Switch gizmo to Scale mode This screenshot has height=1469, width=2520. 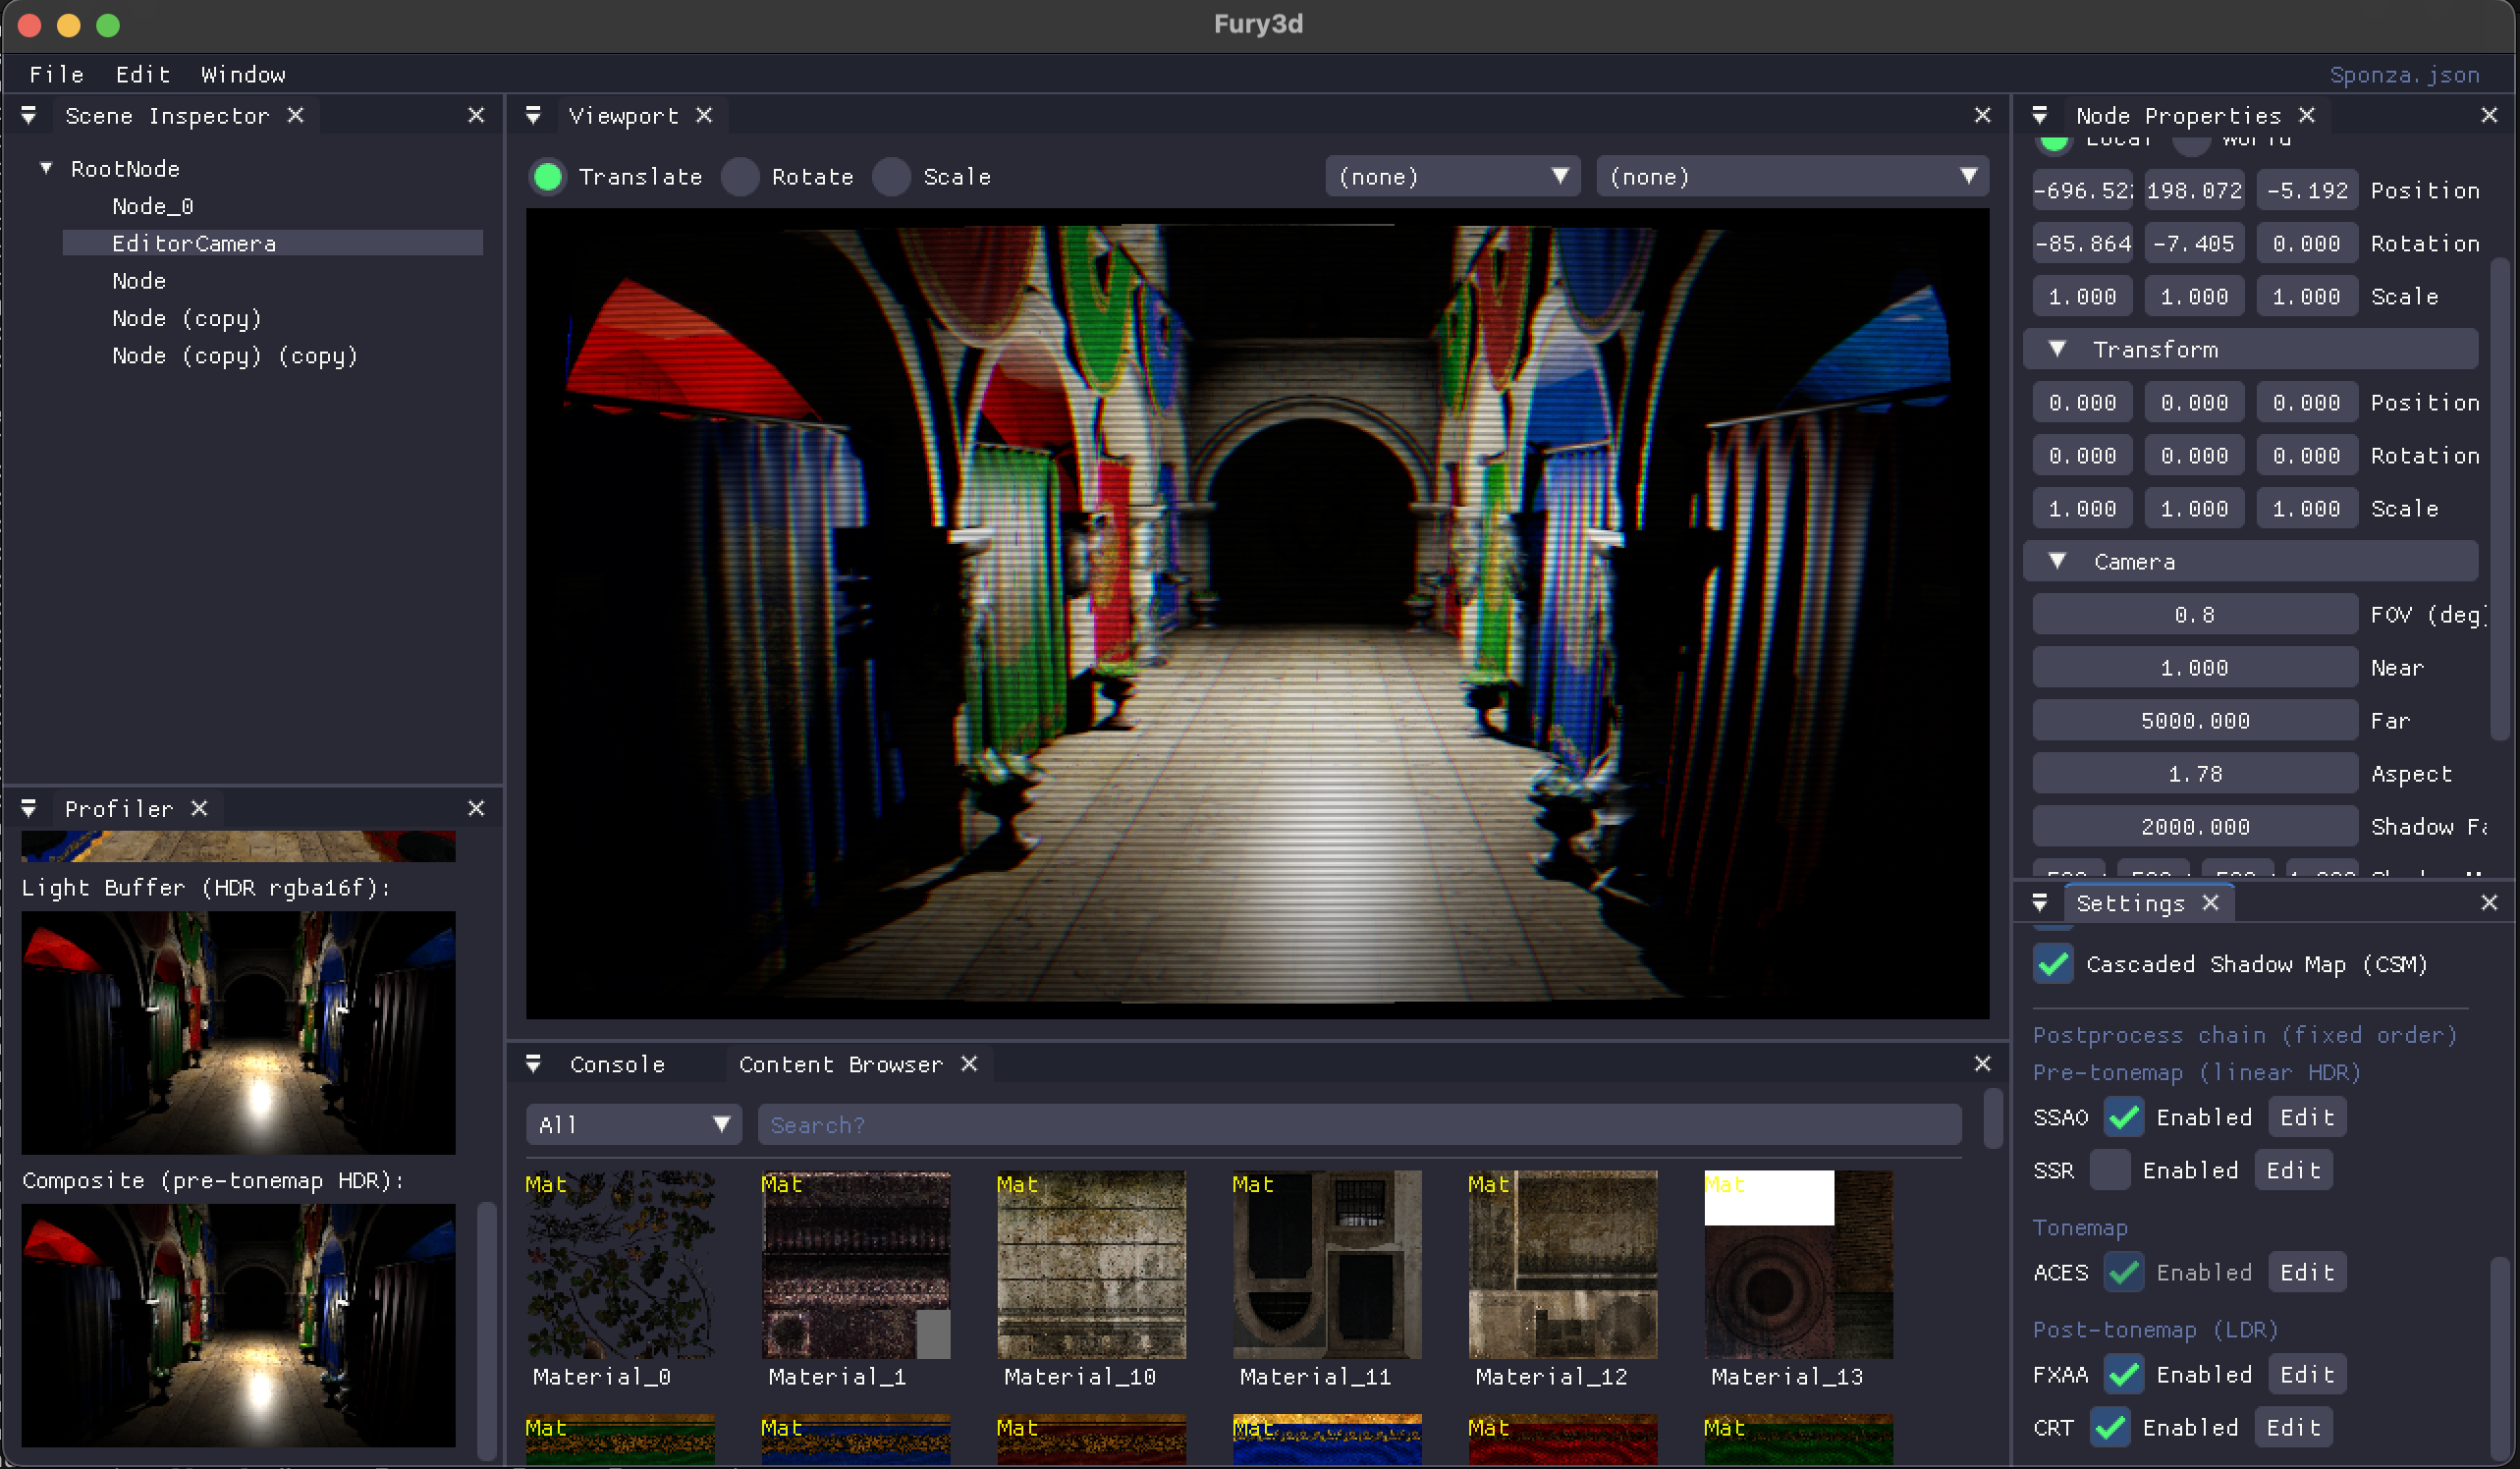coord(892,178)
